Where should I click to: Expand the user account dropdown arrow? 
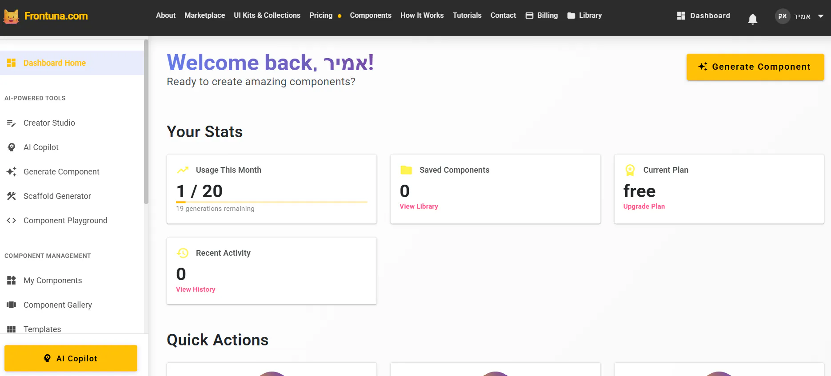click(821, 16)
